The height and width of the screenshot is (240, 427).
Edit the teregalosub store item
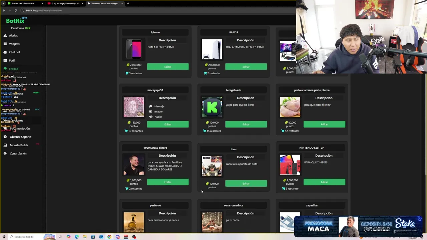246,124
